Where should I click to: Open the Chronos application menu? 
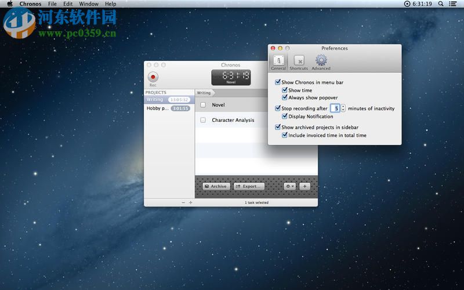click(x=31, y=4)
